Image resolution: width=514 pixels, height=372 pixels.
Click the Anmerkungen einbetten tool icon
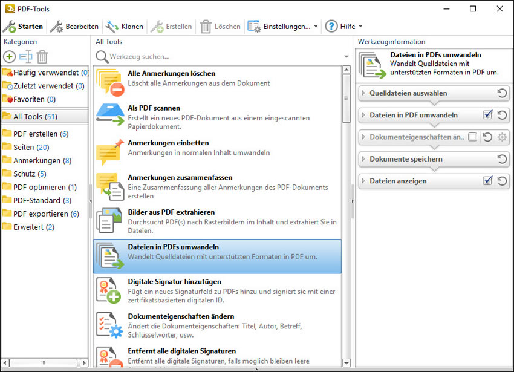click(110, 152)
